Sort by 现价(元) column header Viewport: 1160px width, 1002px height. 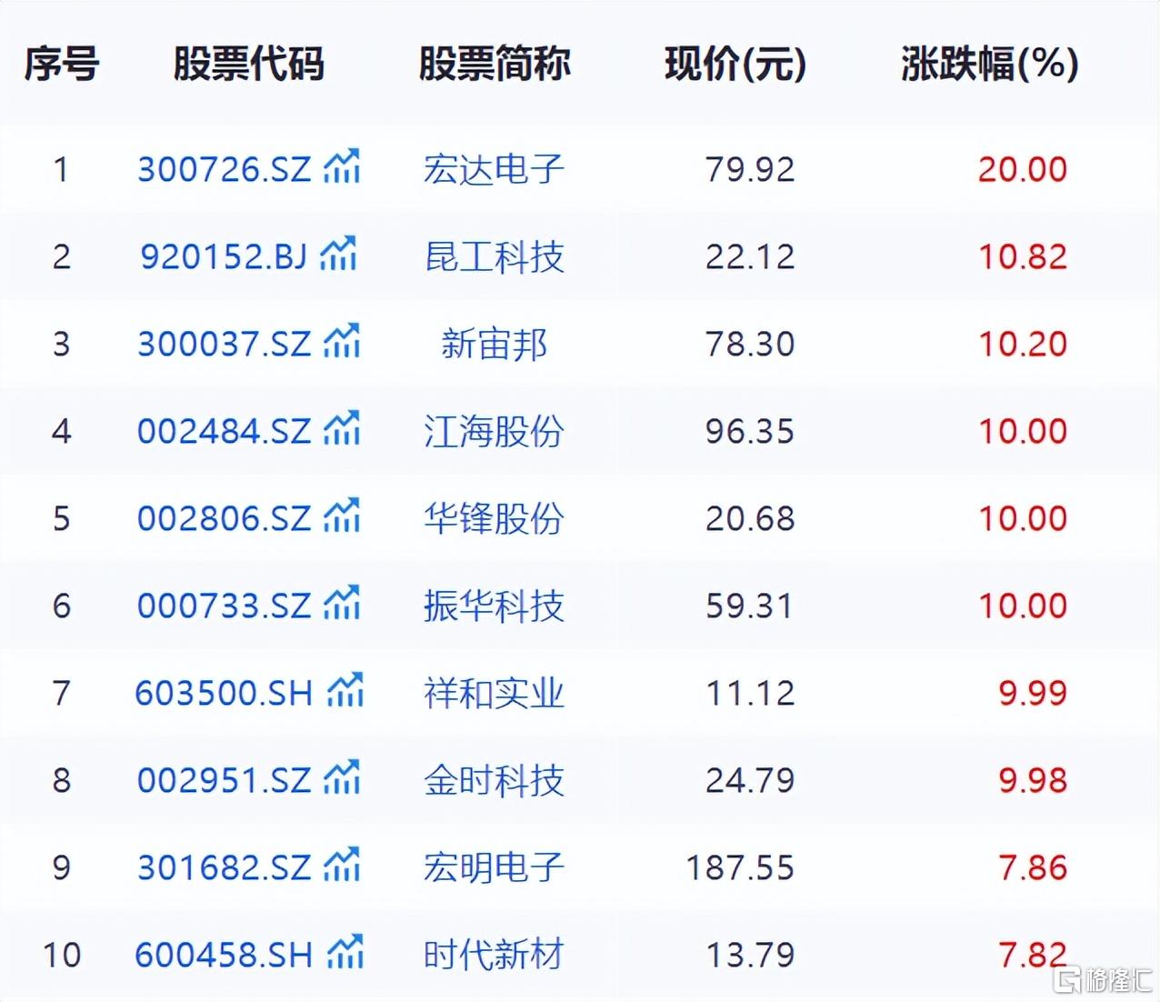coord(735,64)
